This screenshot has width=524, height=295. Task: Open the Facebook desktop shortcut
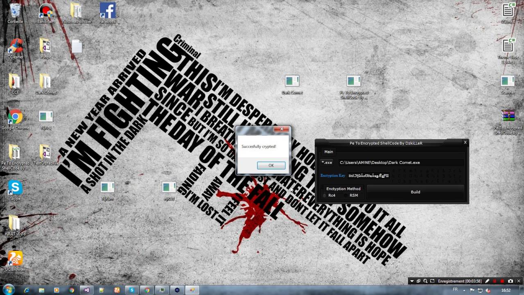tap(108, 14)
